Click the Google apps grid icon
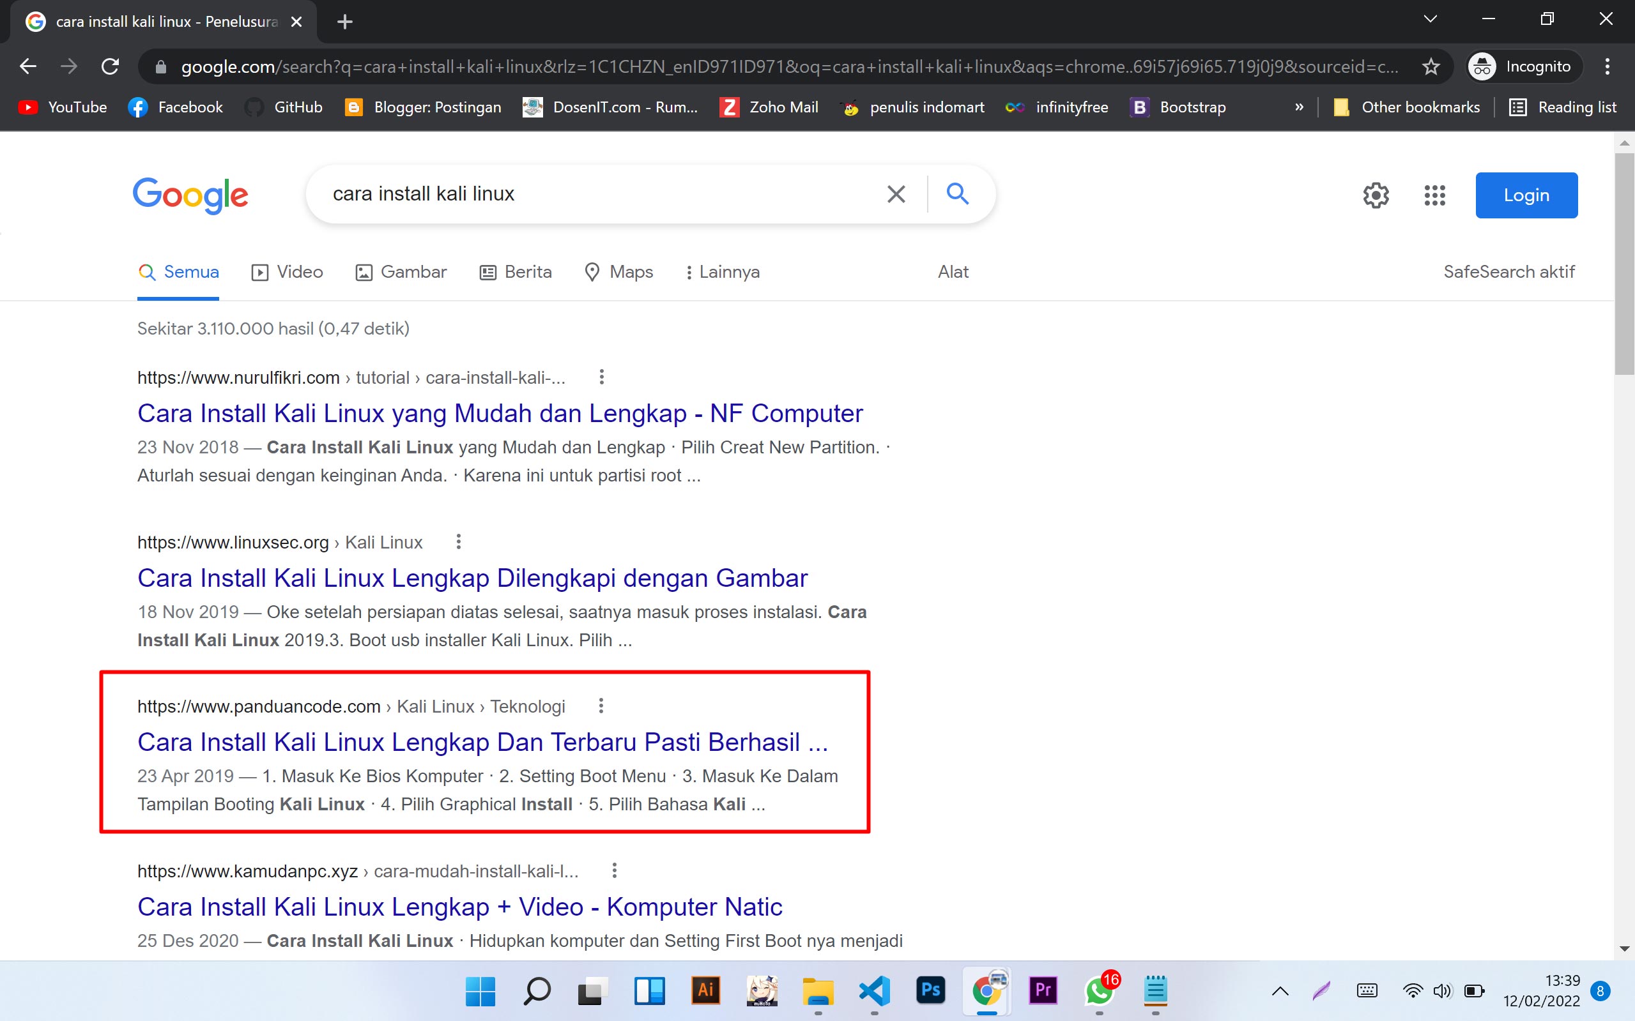 1434,196
